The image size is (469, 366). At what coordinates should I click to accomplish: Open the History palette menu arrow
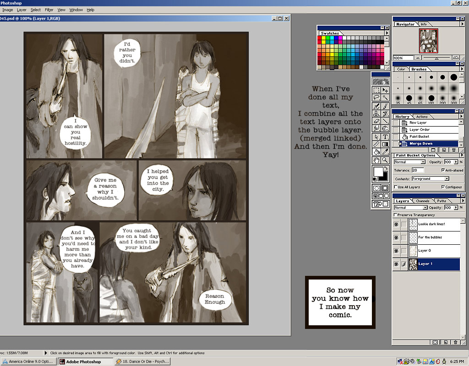click(461, 116)
